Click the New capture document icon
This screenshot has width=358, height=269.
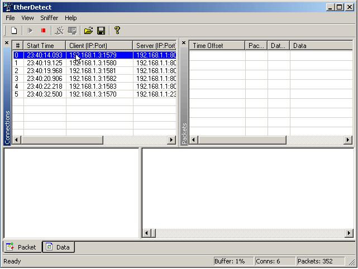(15, 31)
